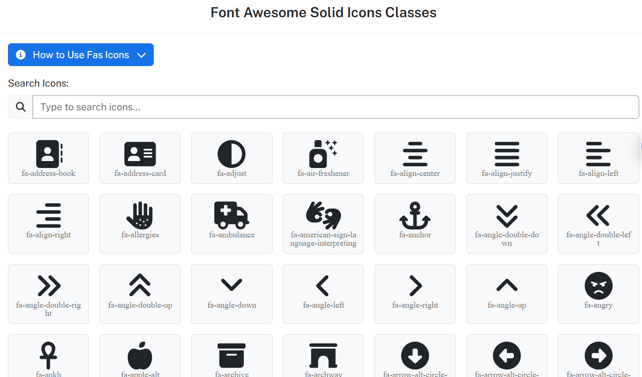Click the angle-double-down chevrons icon
Viewport: 642px width, 377px height.
507,215
